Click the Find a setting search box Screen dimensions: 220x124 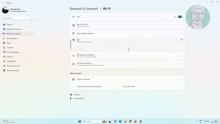(18, 18)
